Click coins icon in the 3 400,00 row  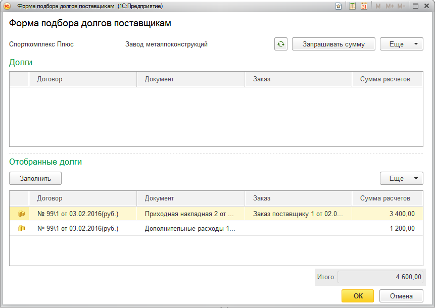click(x=22, y=214)
